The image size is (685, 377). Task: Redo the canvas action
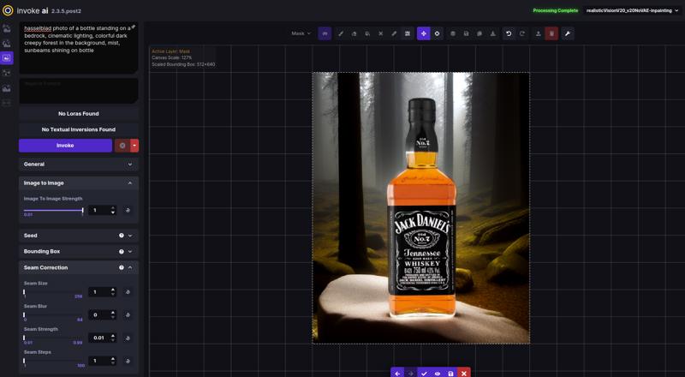(522, 33)
